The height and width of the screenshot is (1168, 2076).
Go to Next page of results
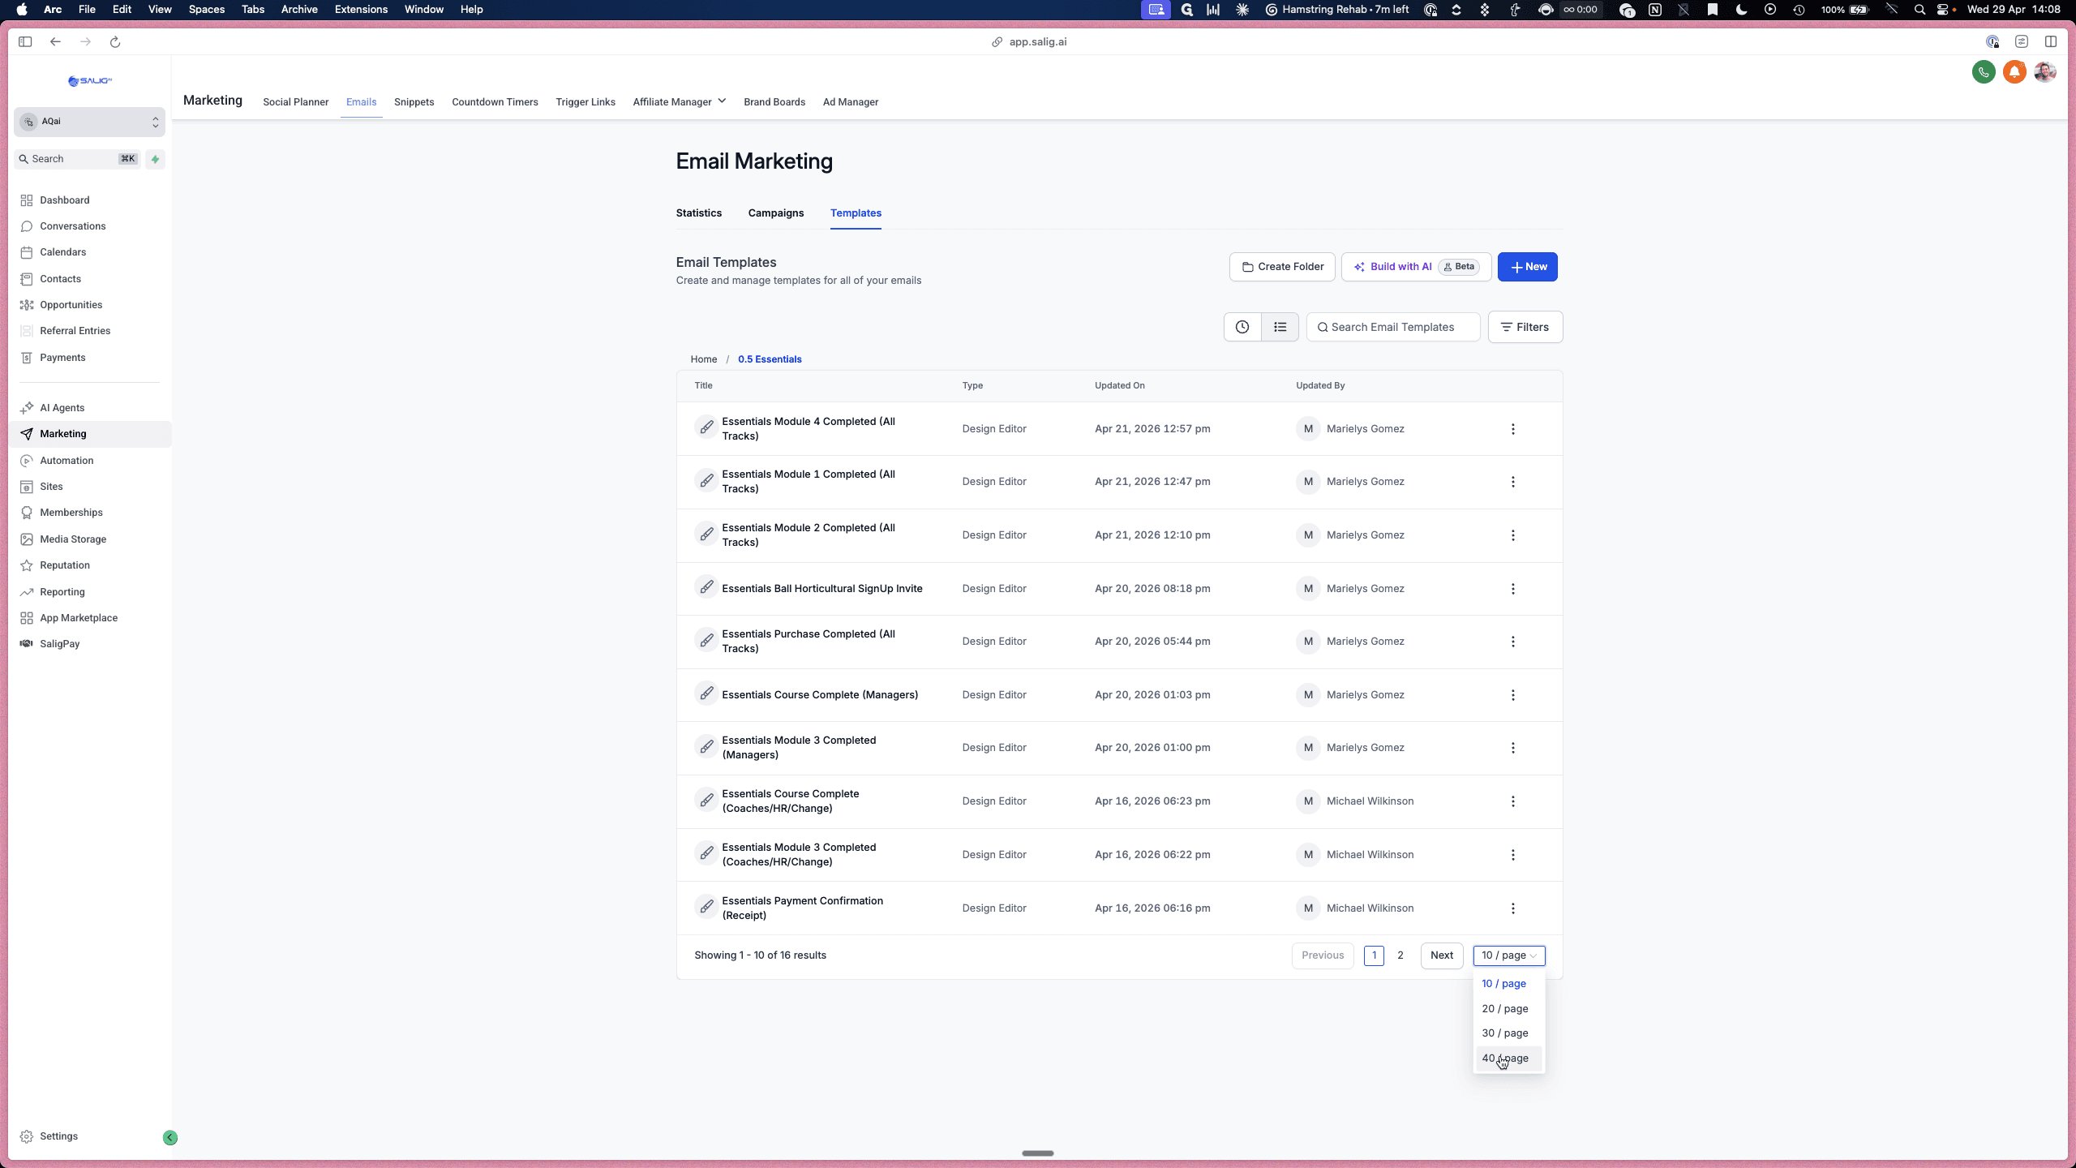tap(1442, 955)
